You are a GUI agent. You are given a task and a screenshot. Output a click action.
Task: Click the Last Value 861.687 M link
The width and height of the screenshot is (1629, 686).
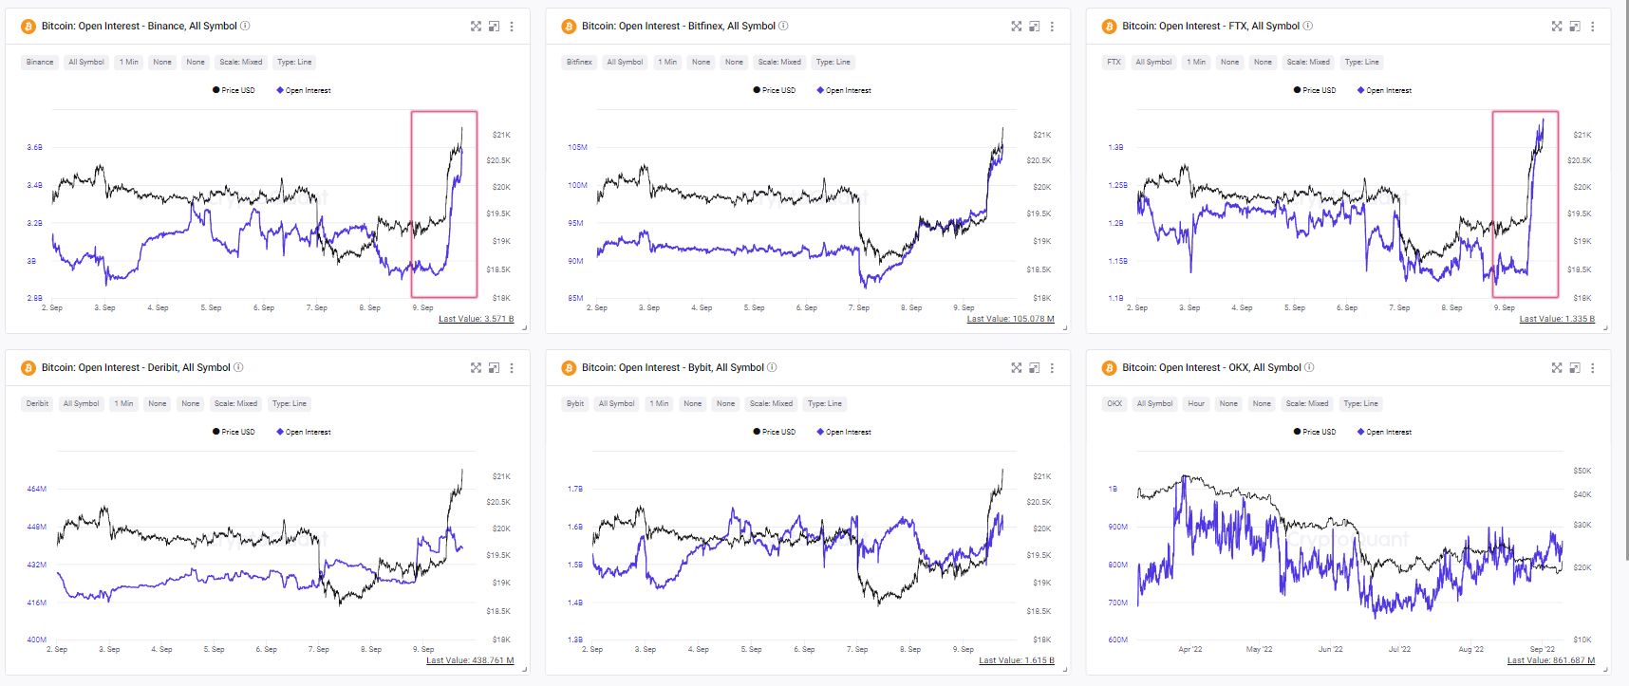pyautogui.click(x=1550, y=660)
